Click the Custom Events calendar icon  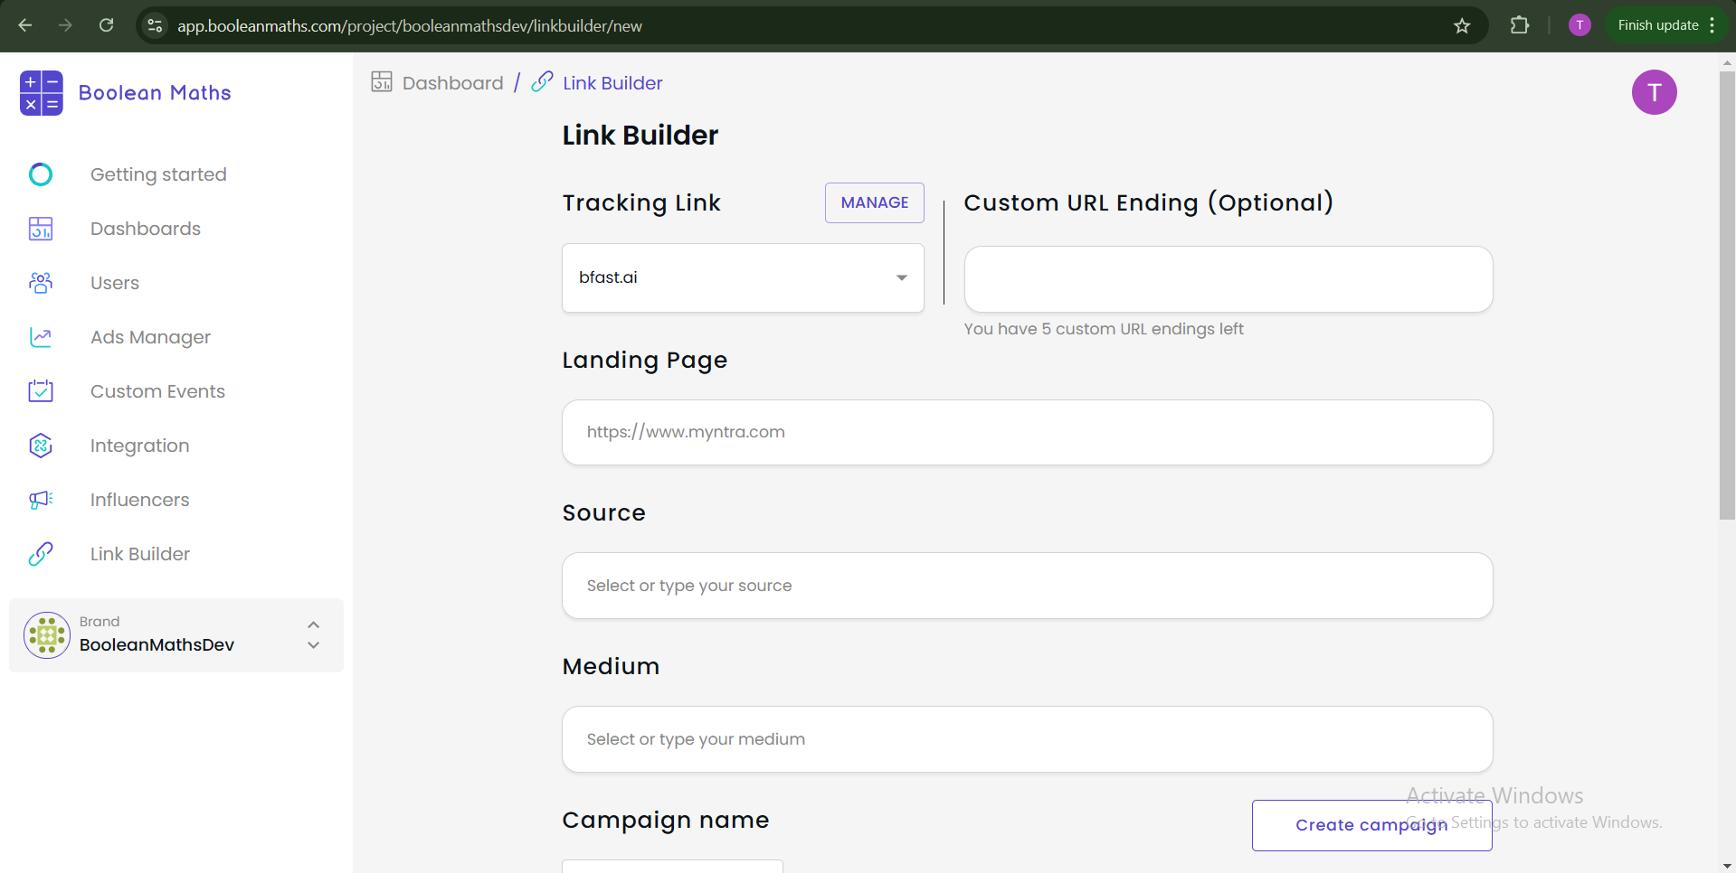41,391
